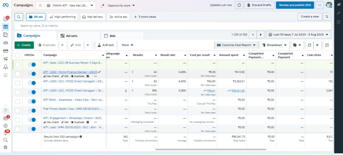Viewport: 343px width, 155px height.
Task: Select the Campaigns table icon in sidebar
Action: point(5,27)
